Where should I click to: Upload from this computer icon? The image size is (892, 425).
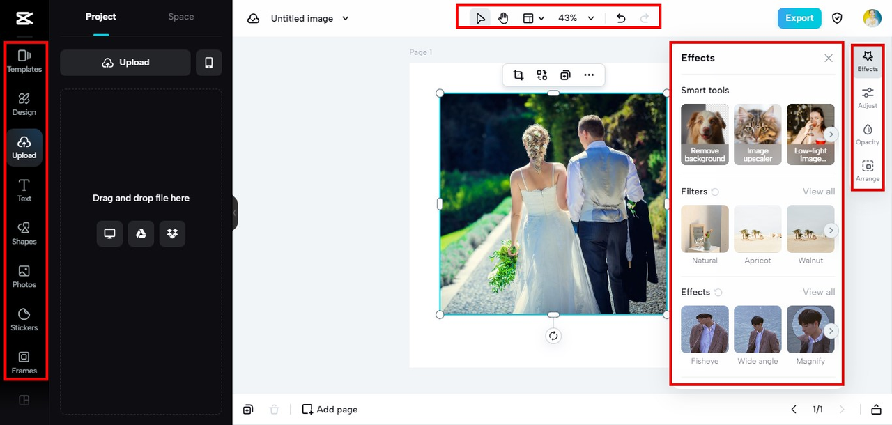coord(109,234)
